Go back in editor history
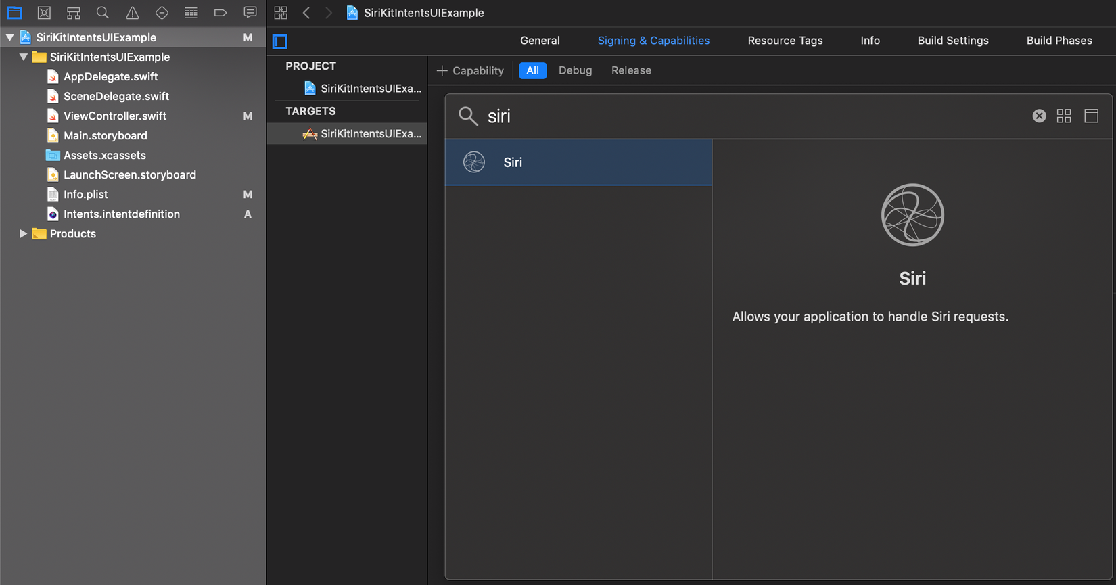The width and height of the screenshot is (1116, 585). pyautogui.click(x=306, y=13)
